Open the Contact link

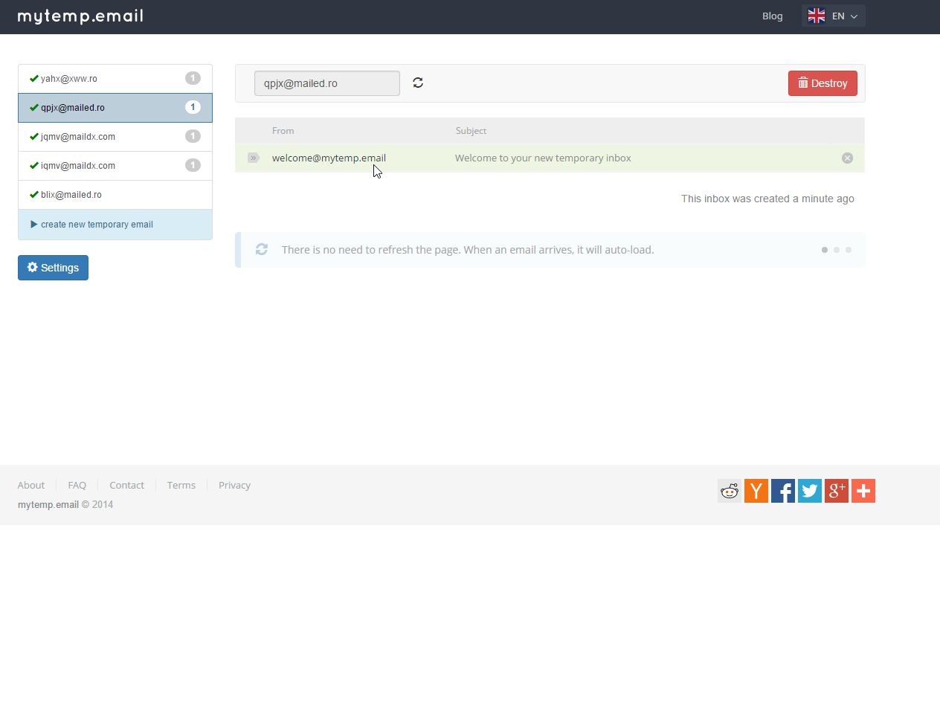click(126, 485)
